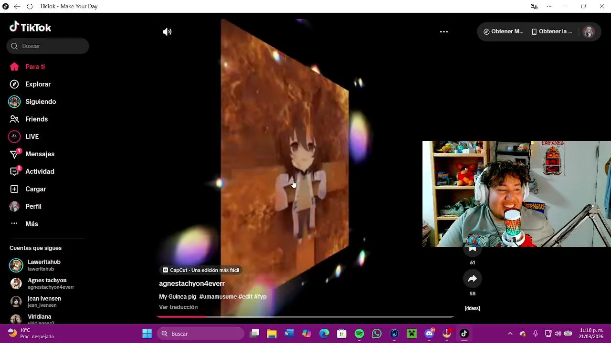Open volume control in system tray

(558, 333)
